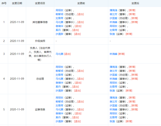Click the 变更项目 column header
This screenshot has height=126, width=161.
pyautogui.click(x=40, y=3)
